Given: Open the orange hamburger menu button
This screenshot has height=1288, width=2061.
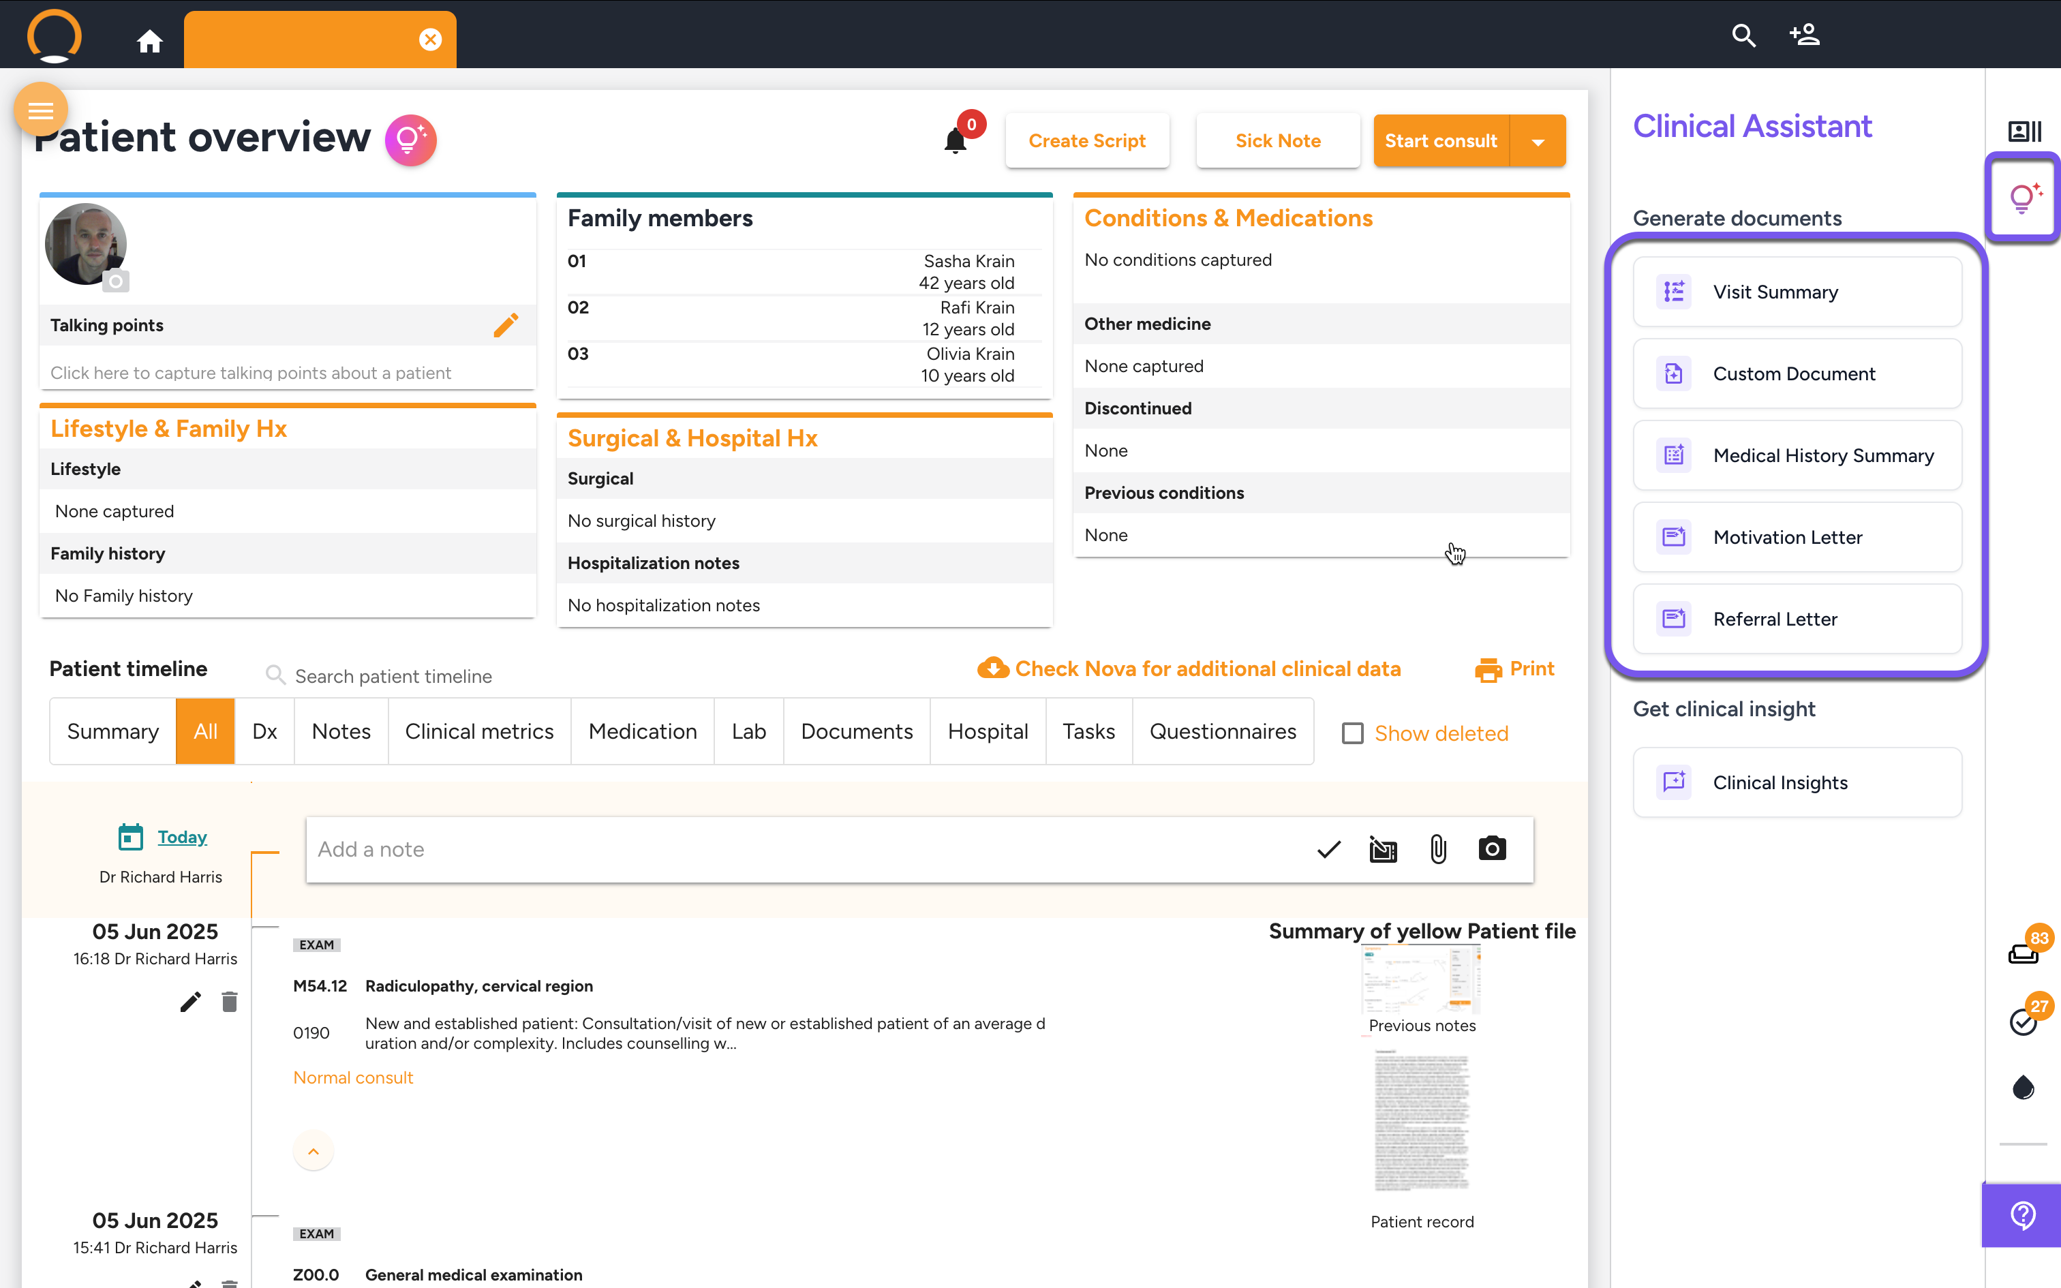Looking at the screenshot, I should pos(40,110).
